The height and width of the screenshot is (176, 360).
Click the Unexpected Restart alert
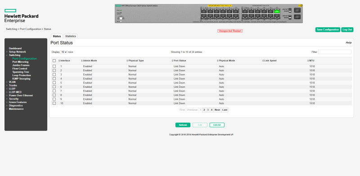230,31
